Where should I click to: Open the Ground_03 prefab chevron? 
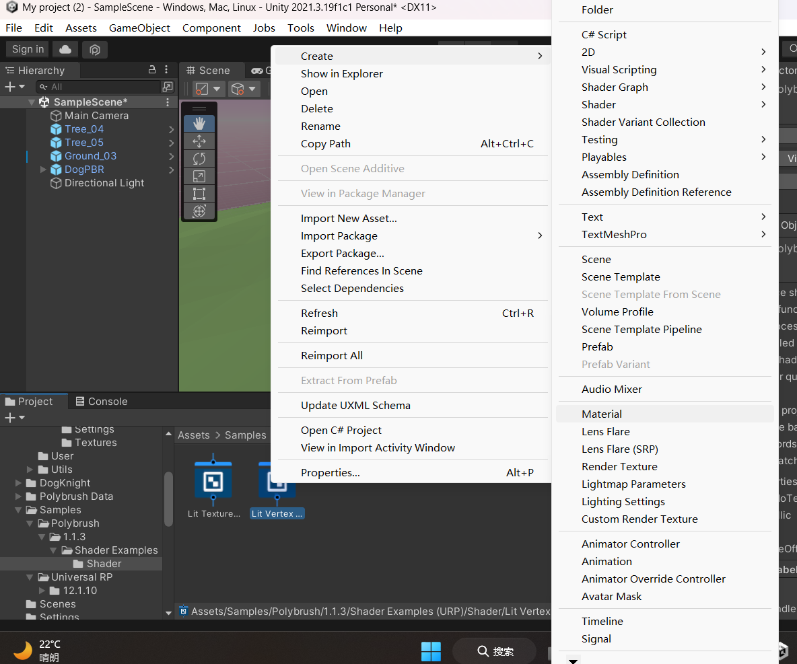(171, 157)
